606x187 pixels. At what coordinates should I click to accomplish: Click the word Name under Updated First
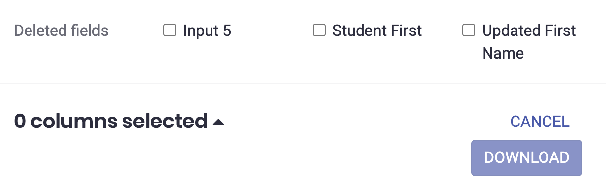[503, 53]
